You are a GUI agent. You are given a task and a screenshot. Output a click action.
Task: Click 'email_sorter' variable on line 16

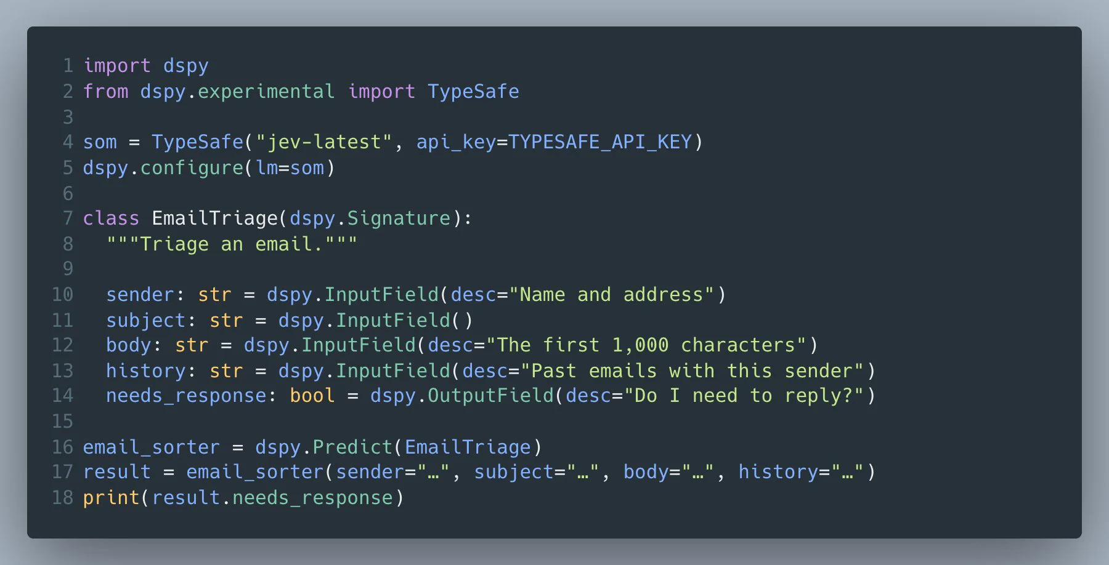click(152, 447)
